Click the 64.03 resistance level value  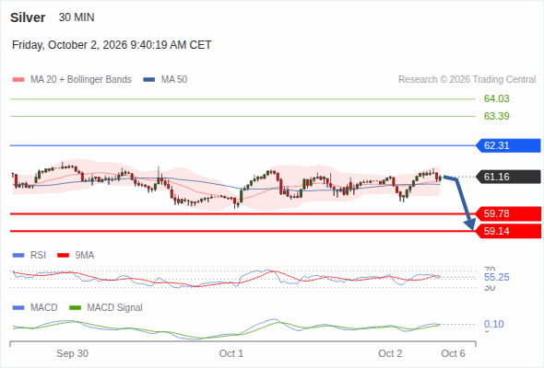pyautogui.click(x=496, y=98)
